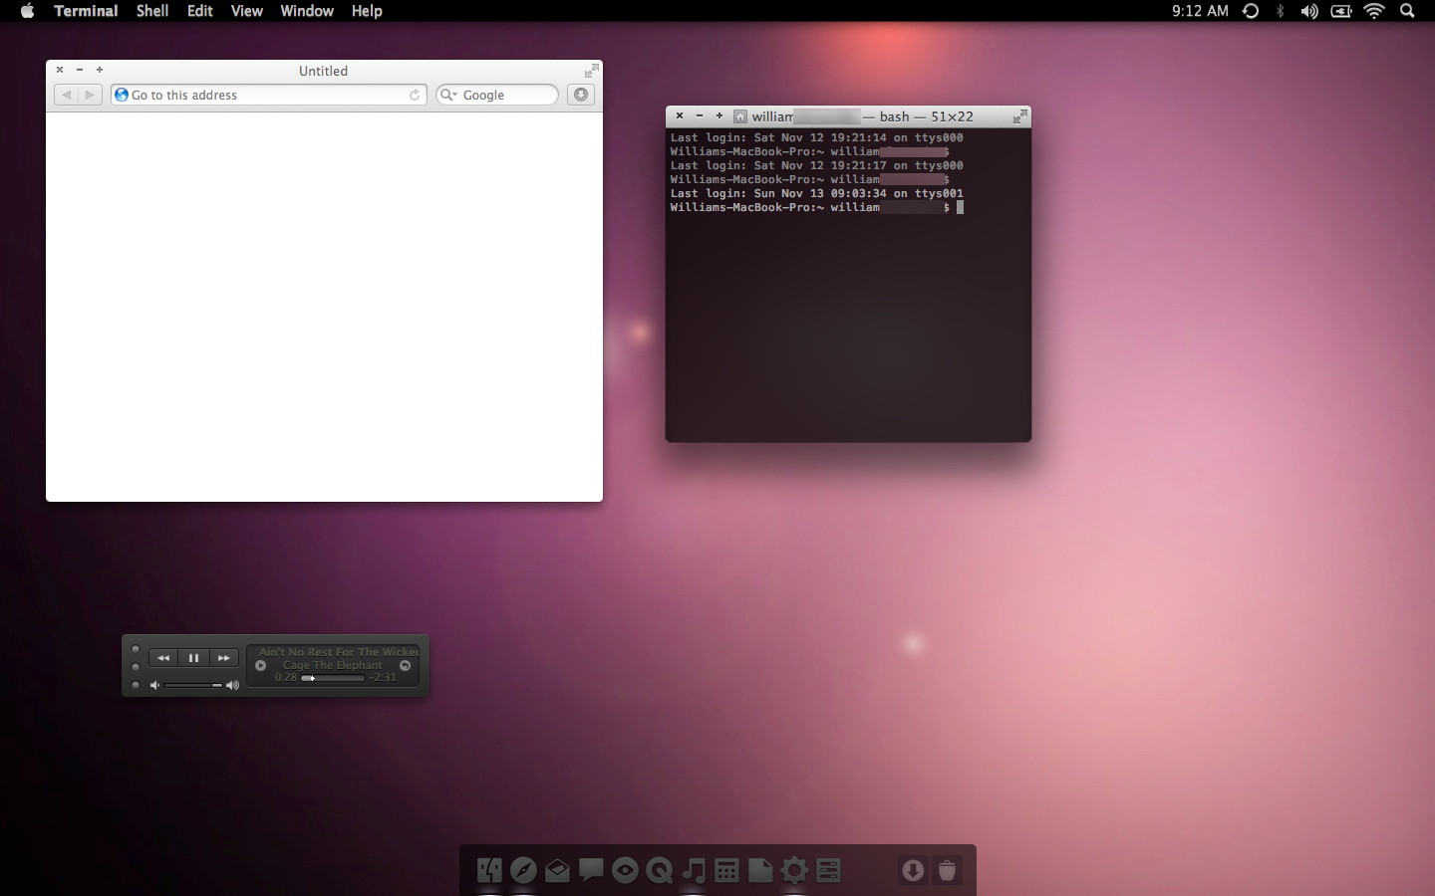The image size is (1435, 896).
Task: Pause the song in the mini player
Action: point(193,658)
